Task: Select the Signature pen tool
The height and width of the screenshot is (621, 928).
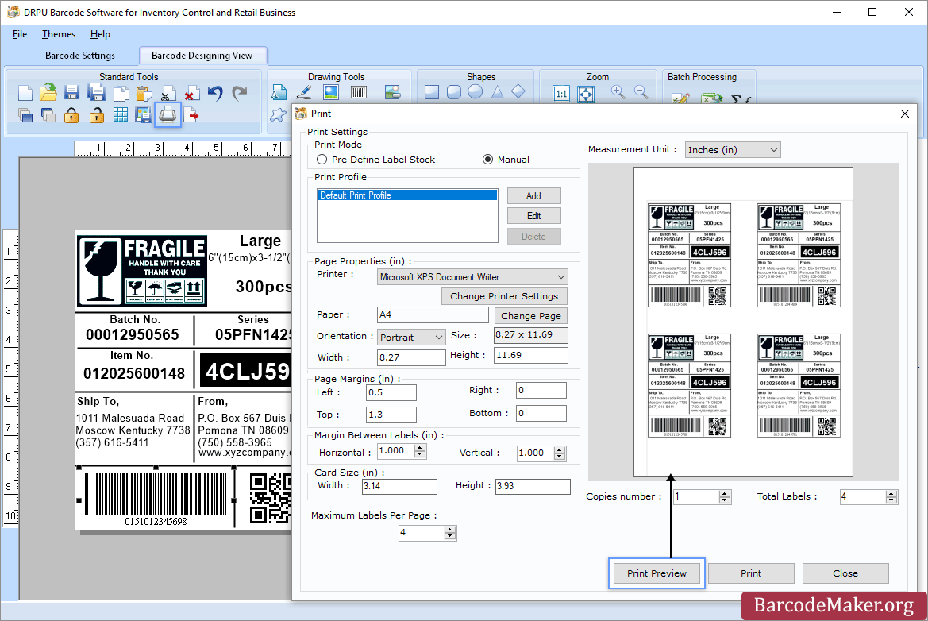Action: [x=304, y=92]
